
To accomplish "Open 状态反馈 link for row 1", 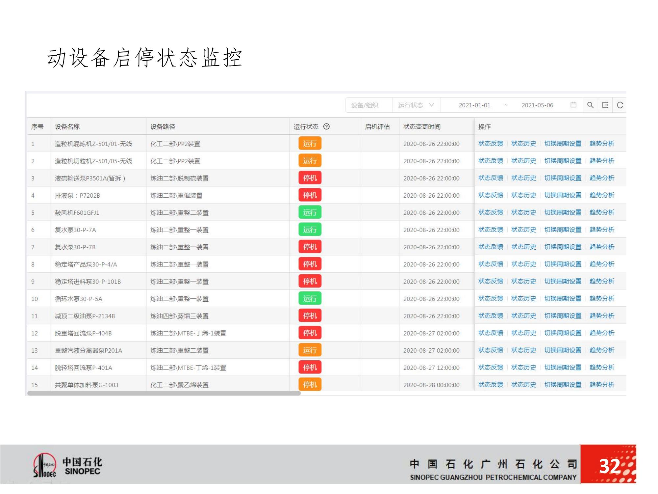I will coord(491,144).
